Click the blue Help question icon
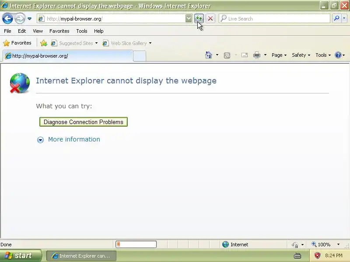The width and height of the screenshot is (350, 262). tap(338, 55)
